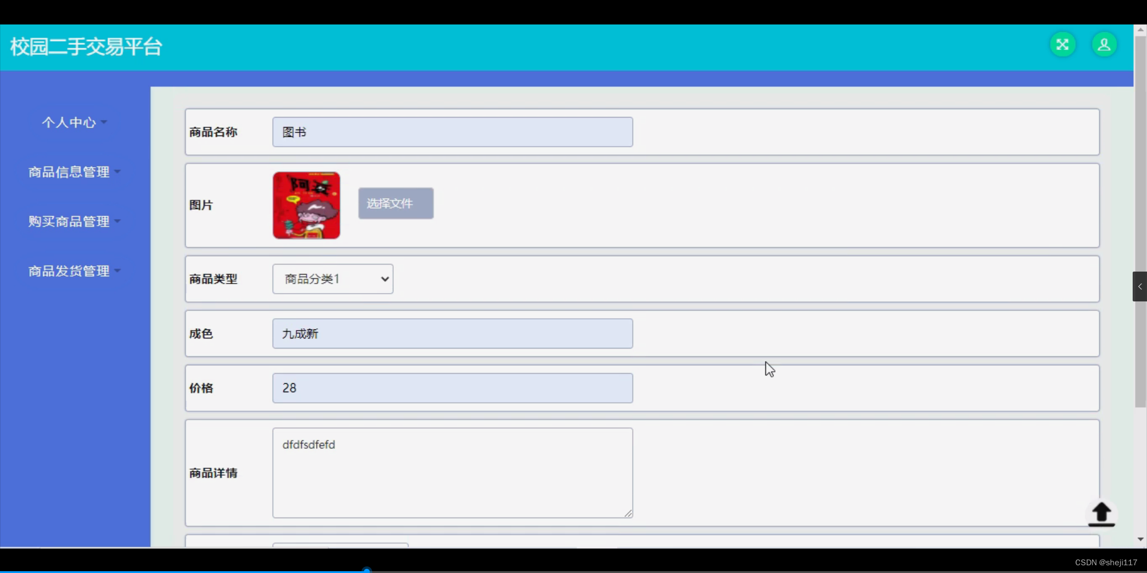Click the 成色 label text

click(x=201, y=334)
